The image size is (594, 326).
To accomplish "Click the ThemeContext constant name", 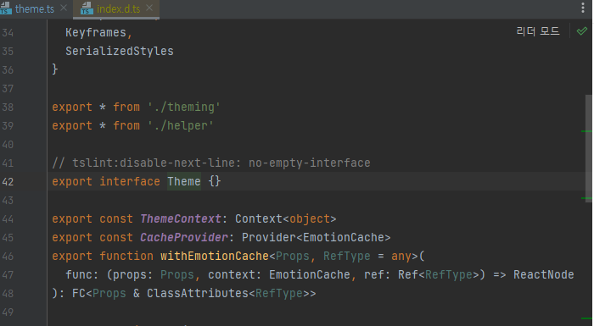I will tap(181, 218).
